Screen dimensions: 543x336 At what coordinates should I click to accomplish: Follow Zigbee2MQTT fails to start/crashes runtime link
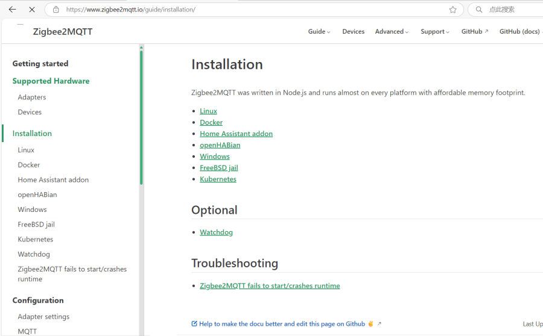coord(270,286)
